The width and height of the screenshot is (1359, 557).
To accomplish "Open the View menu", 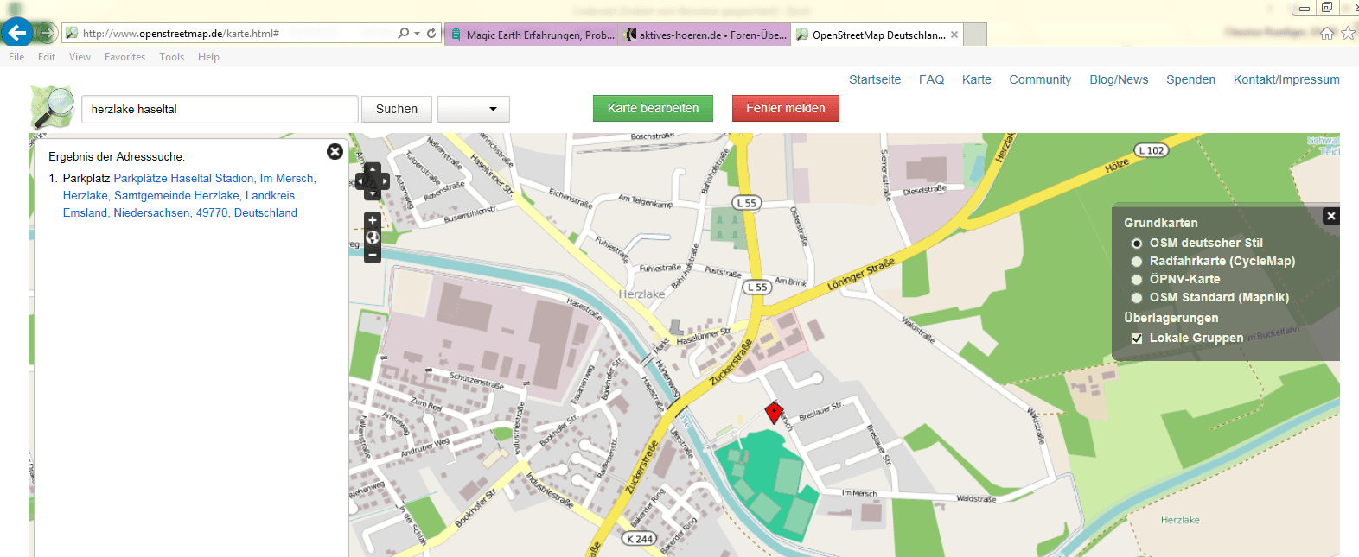I will 80,57.
